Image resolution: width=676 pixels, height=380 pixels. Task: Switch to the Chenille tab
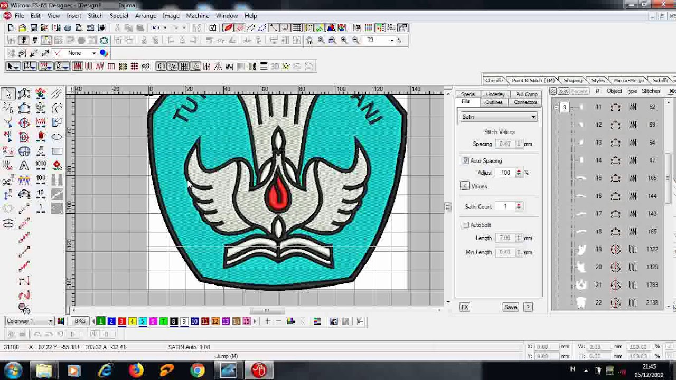pos(494,80)
